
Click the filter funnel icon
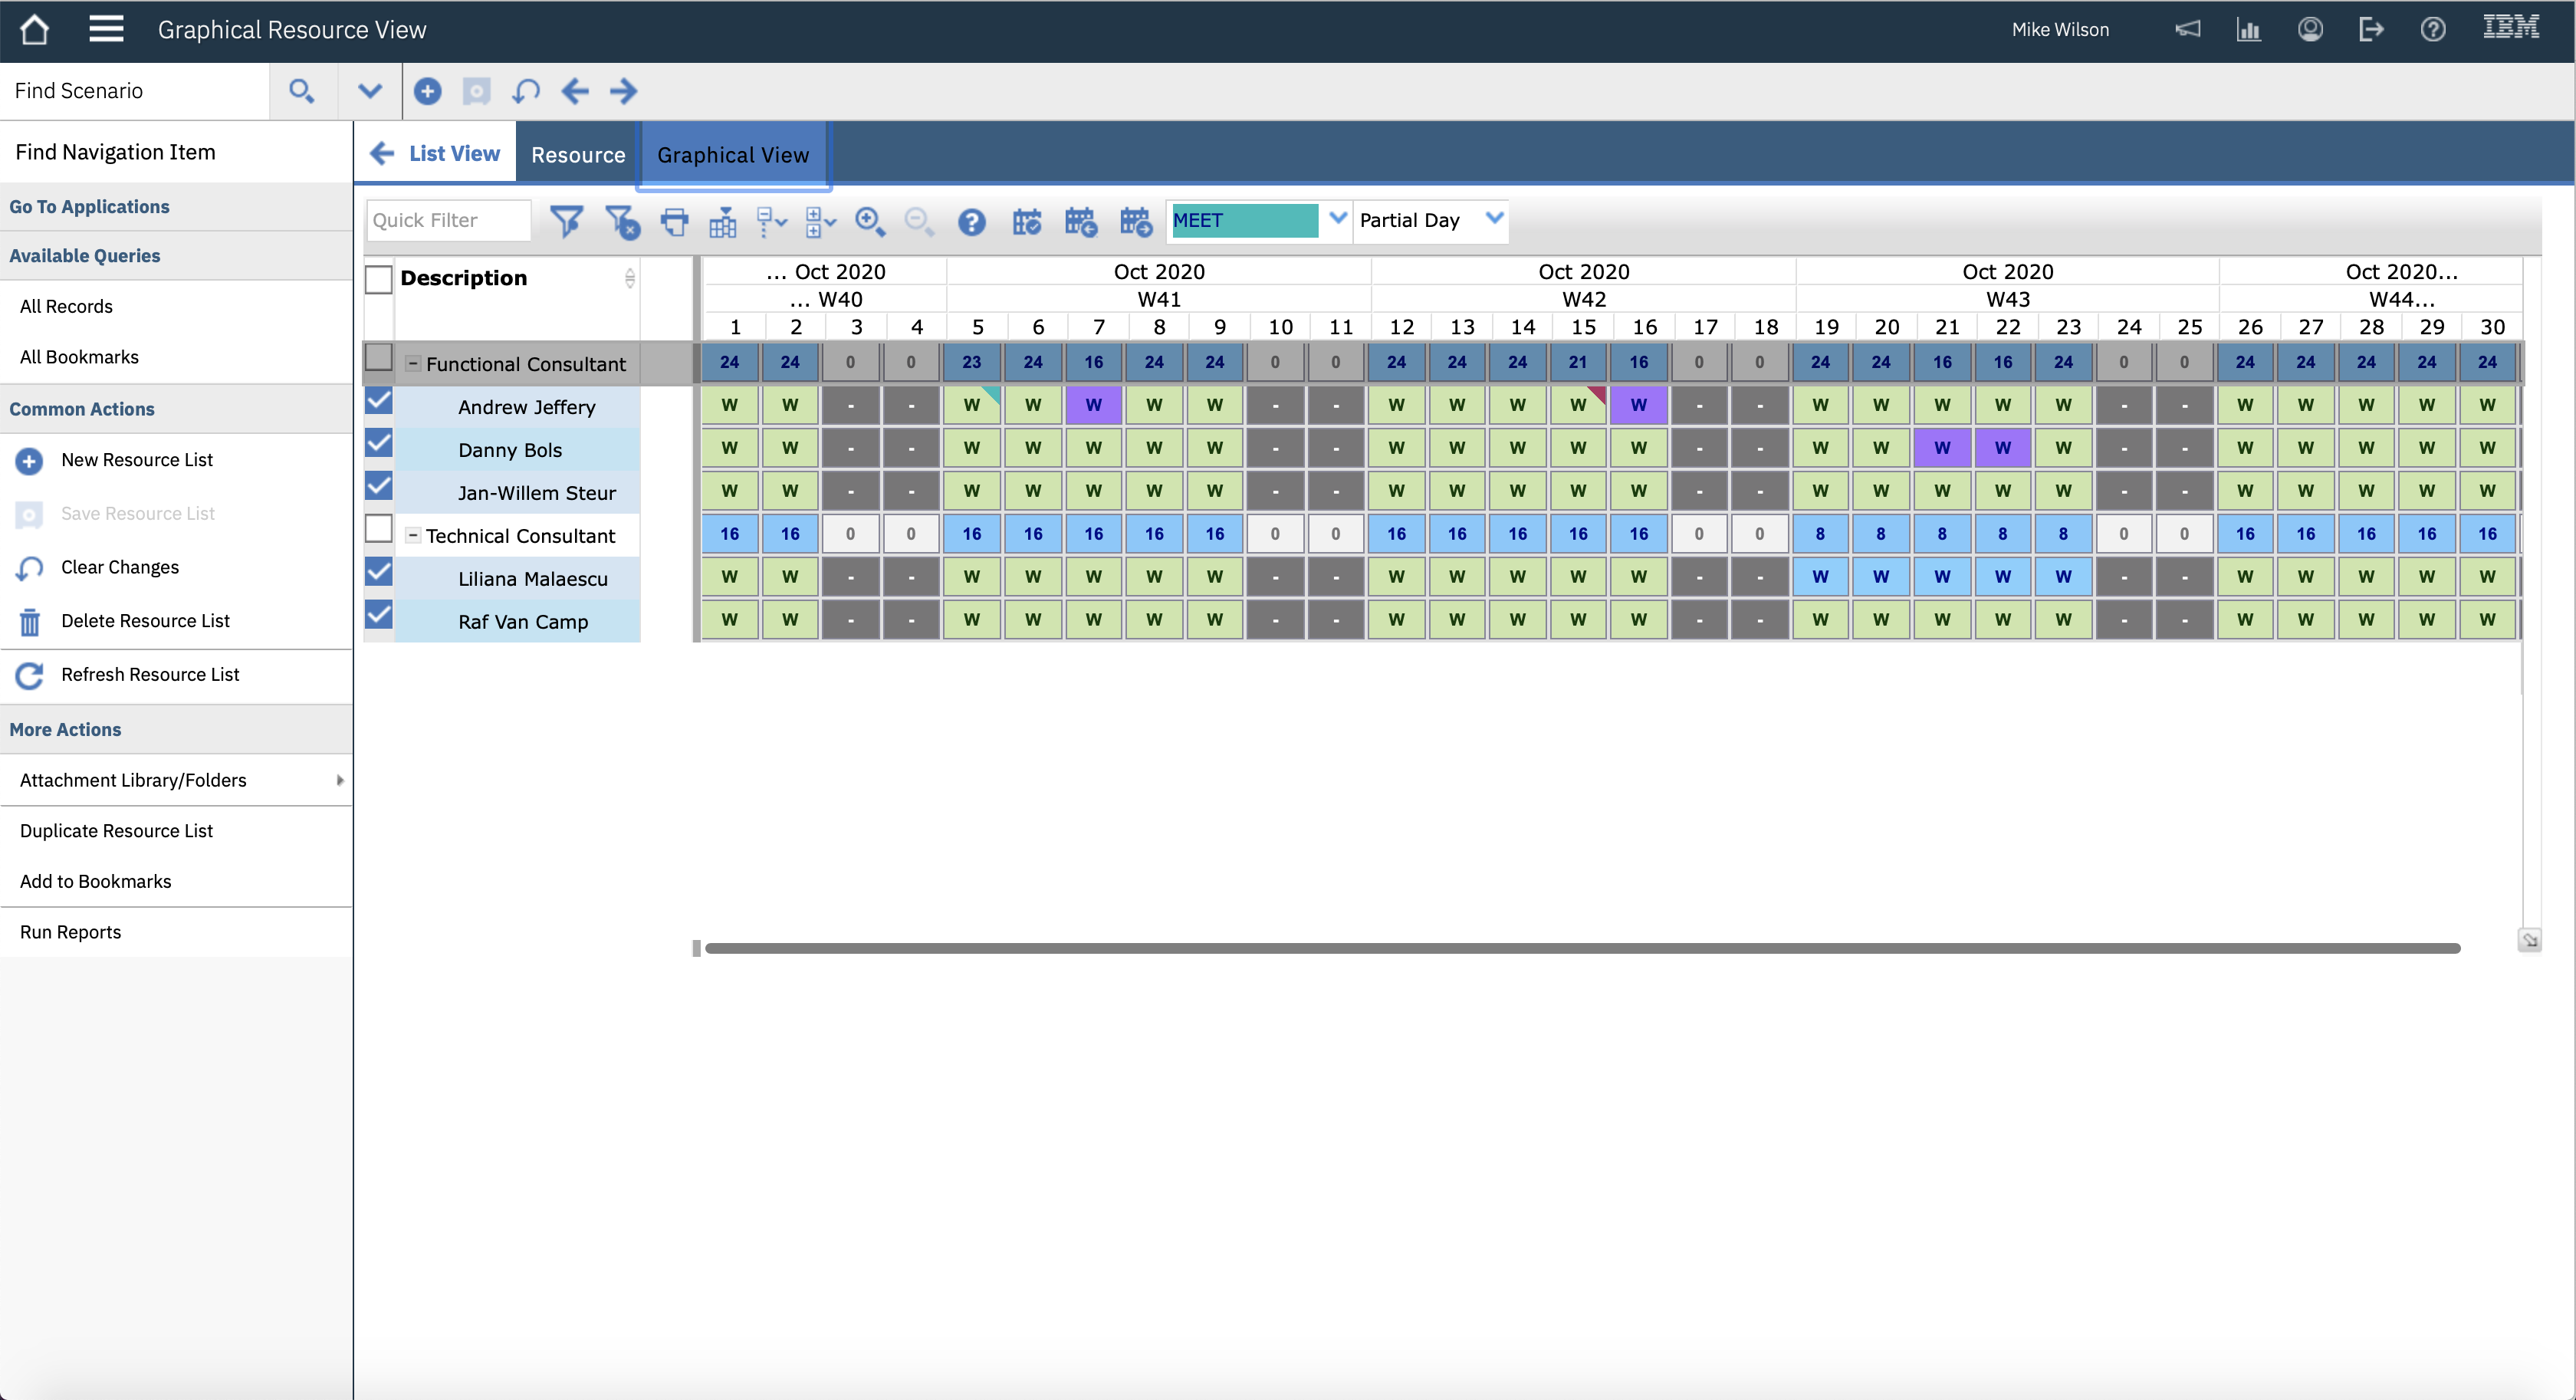pyautogui.click(x=566, y=221)
